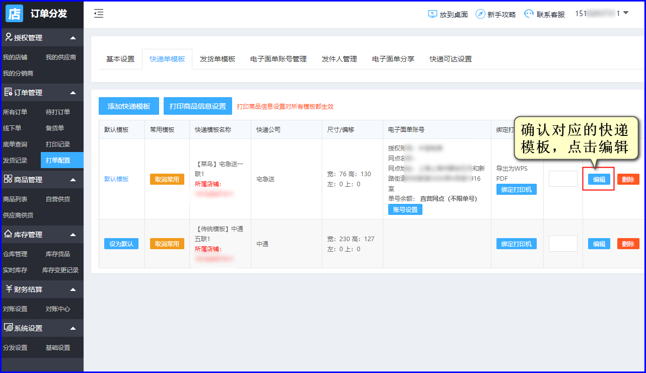Click the input box in 中通 row

coord(562,244)
